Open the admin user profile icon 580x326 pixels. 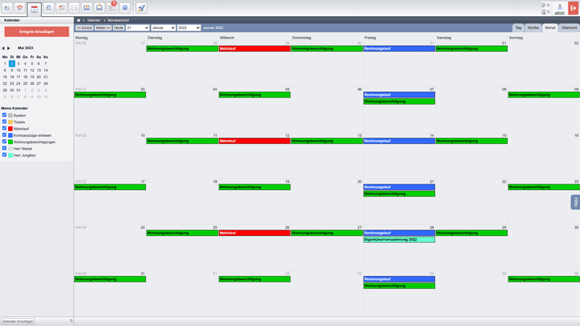point(559,8)
